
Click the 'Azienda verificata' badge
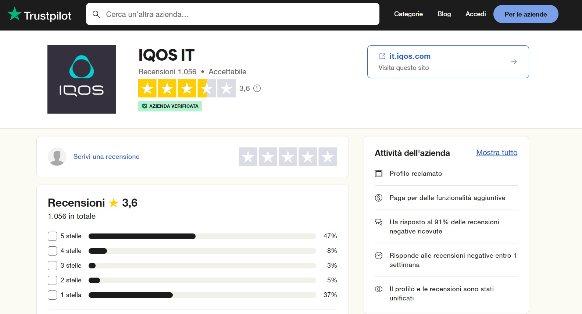coord(170,106)
